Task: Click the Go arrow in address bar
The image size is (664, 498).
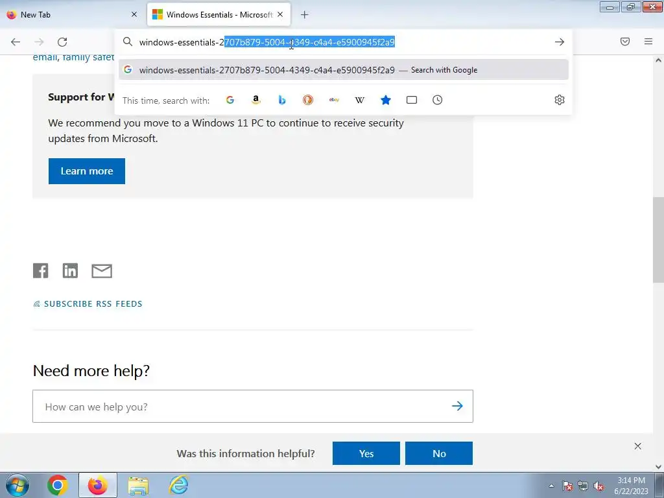Action: (560, 42)
